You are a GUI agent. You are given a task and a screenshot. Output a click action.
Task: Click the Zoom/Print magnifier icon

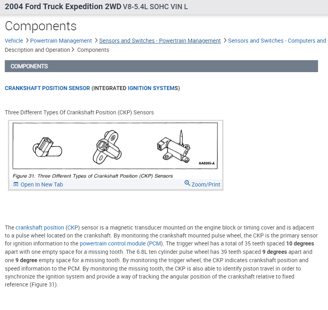pos(187,183)
